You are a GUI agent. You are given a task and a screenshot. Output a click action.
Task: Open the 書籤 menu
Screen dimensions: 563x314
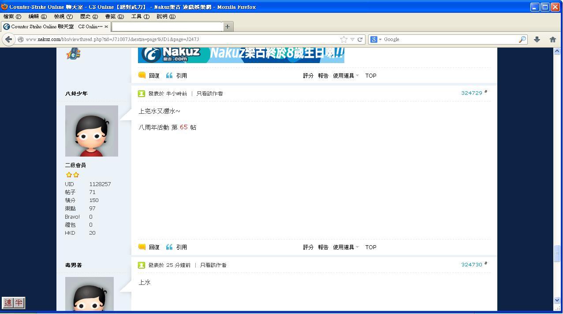point(114,16)
